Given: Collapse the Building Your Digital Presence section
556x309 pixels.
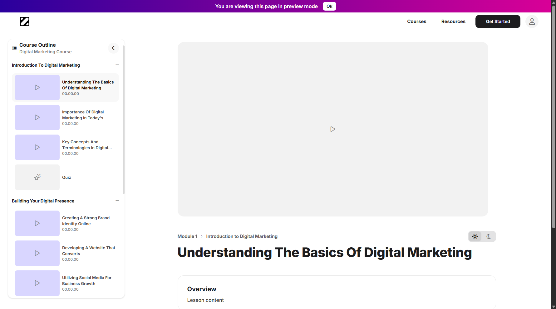Looking at the screenshot, I should (117, 201).
